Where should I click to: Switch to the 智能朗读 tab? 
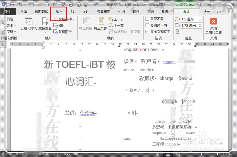tap(42, 12)
